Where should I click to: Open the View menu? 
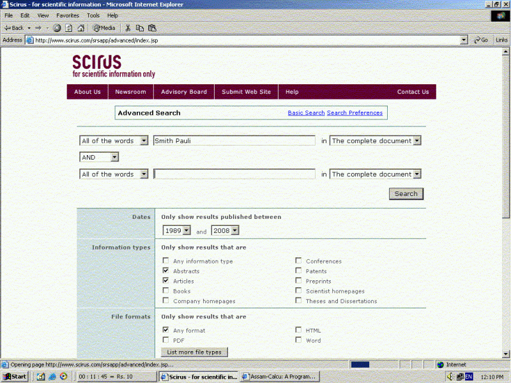43,15
